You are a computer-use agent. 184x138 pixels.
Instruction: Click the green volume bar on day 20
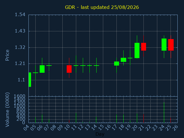coord(137,118)
